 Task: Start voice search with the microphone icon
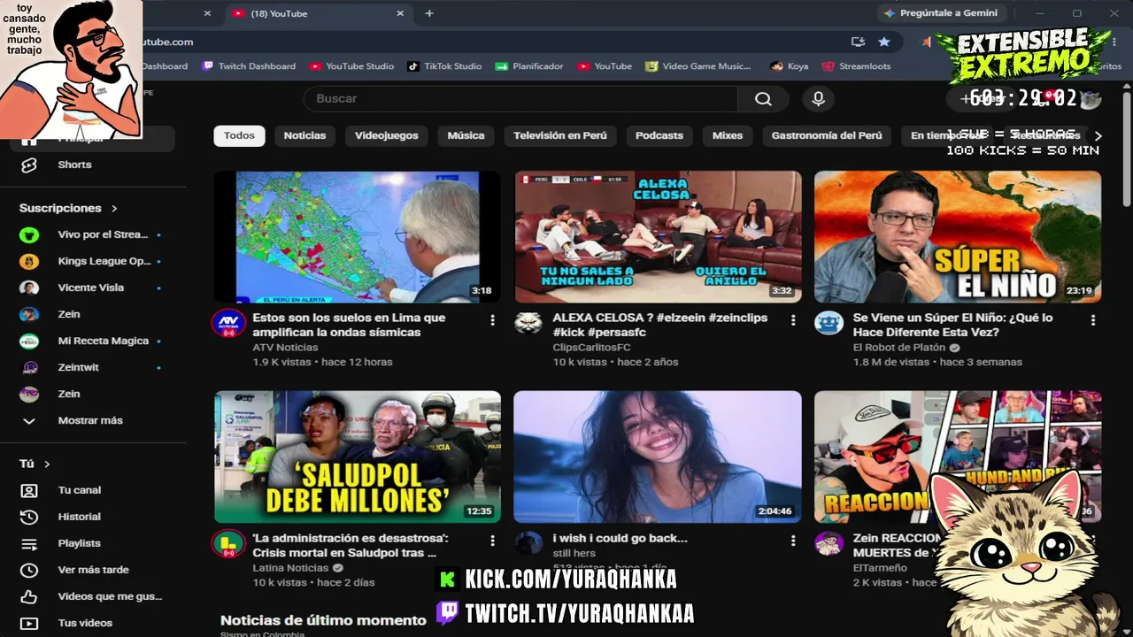tap(818, 99)
